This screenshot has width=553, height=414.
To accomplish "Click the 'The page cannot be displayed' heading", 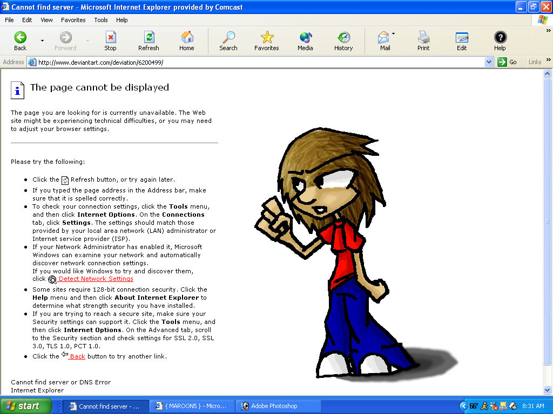I will 99,87.
